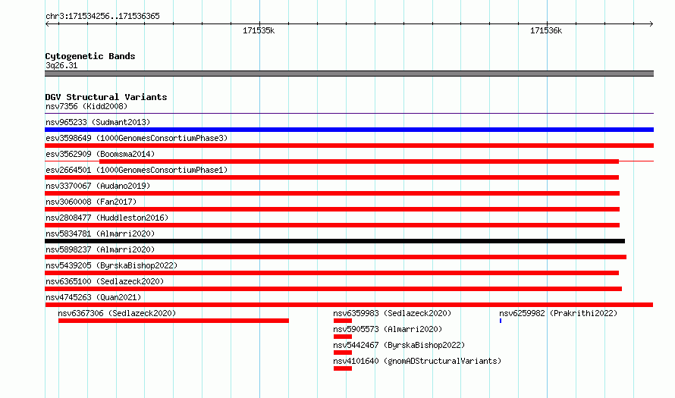This screenshot has width=675, height=398.
Task: Click the nsv965233 (Sudmant2013) label
Action: point(98,122)
